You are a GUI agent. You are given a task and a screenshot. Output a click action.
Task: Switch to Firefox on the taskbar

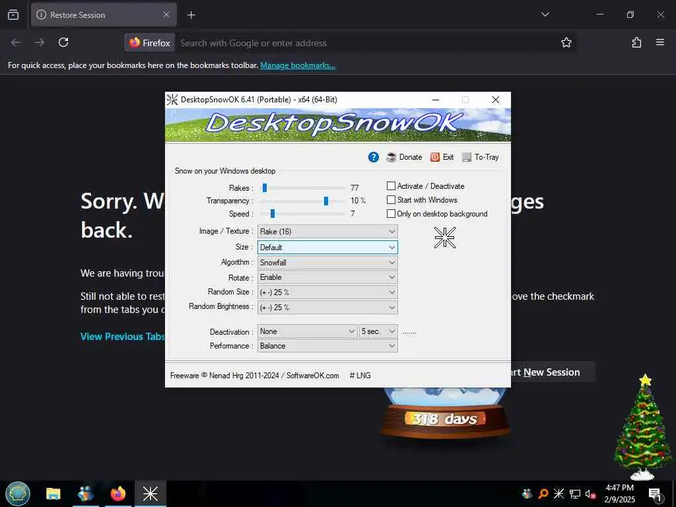118,494
